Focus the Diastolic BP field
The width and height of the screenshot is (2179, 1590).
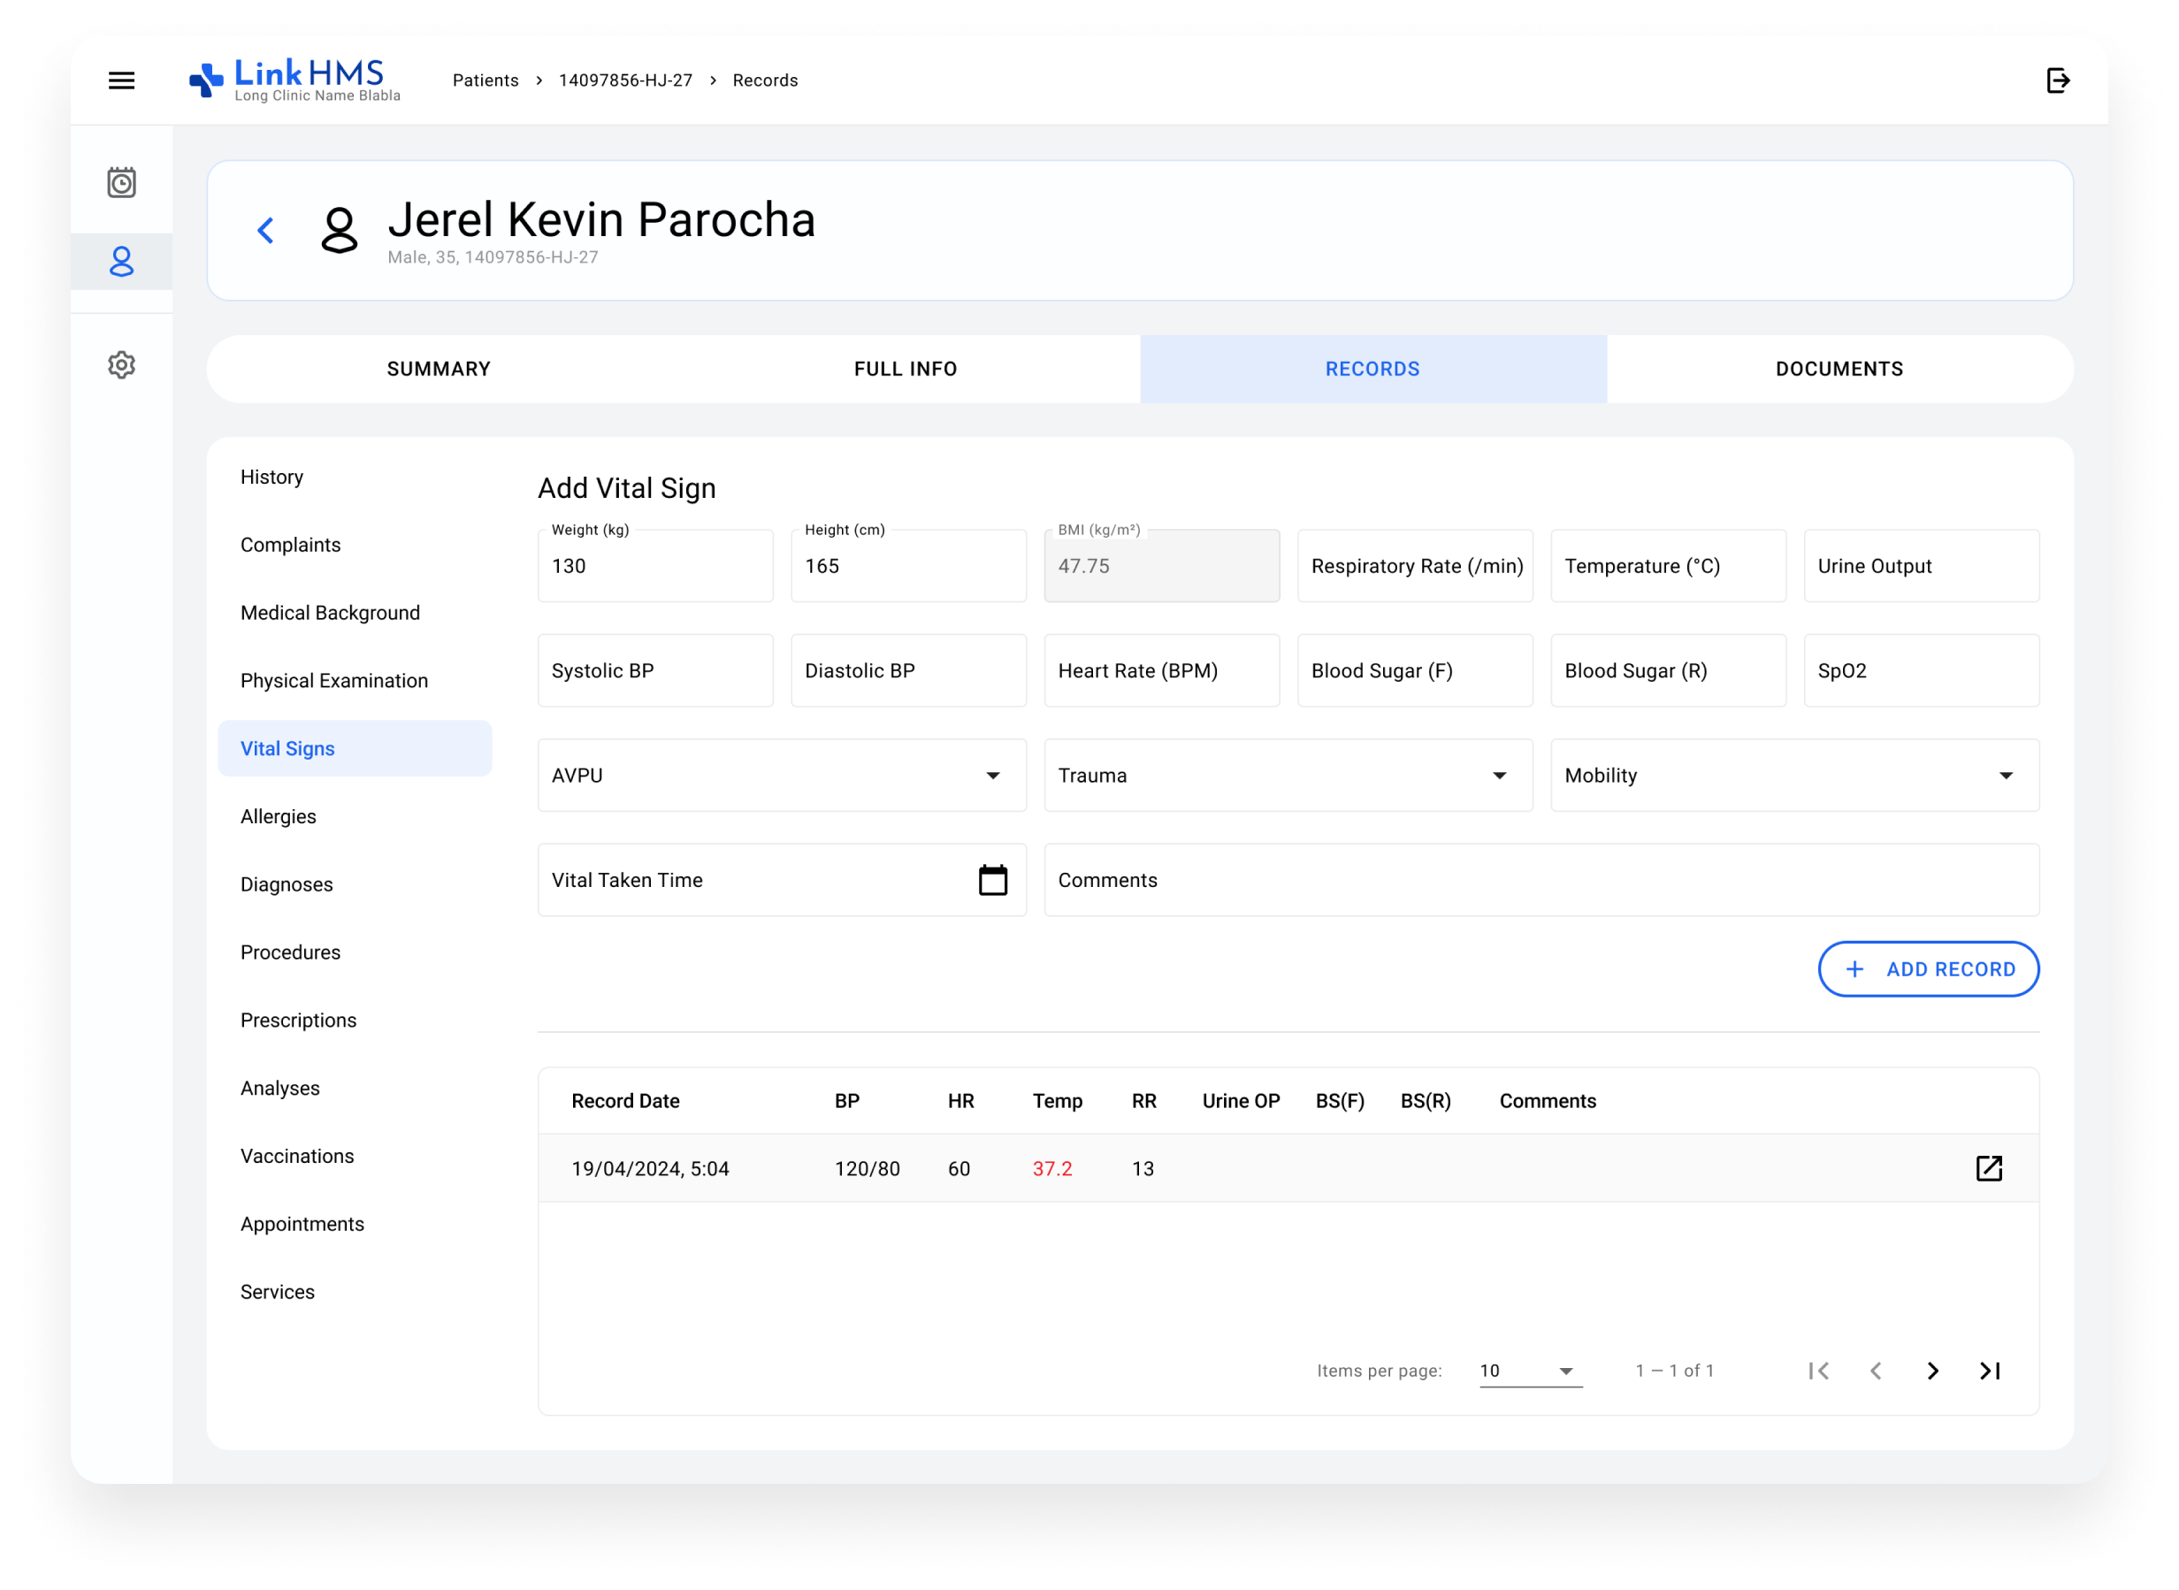pos(907,671)
